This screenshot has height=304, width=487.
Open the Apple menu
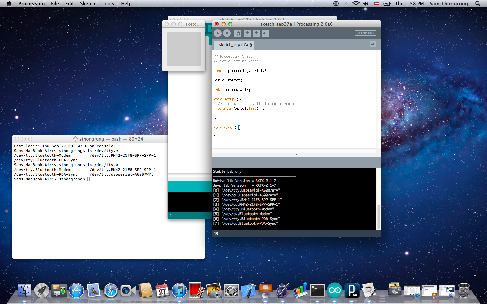9,4
